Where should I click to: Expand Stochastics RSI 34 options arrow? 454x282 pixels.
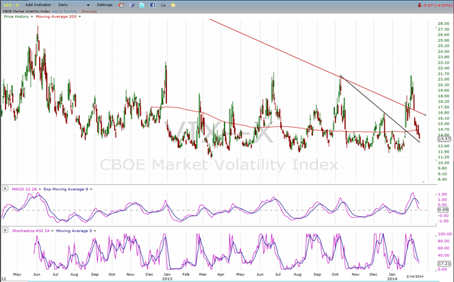coord(53,231)
